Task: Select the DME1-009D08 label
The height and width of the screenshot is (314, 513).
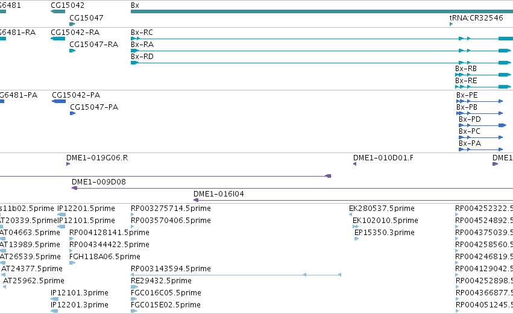Action: pos(98,182)
